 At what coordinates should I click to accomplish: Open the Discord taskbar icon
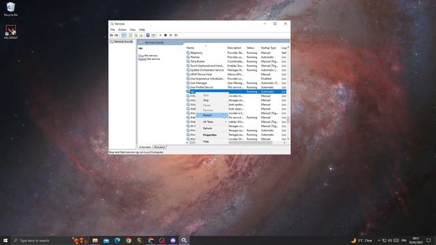coord(173,240)
